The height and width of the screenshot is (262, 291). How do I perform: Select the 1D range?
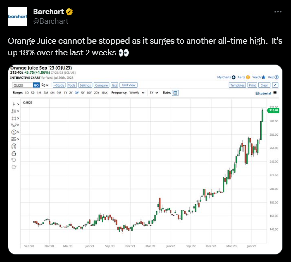pos(27,93)
